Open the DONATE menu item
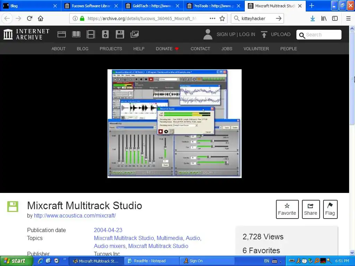355x266 pixels. [167, 48]
